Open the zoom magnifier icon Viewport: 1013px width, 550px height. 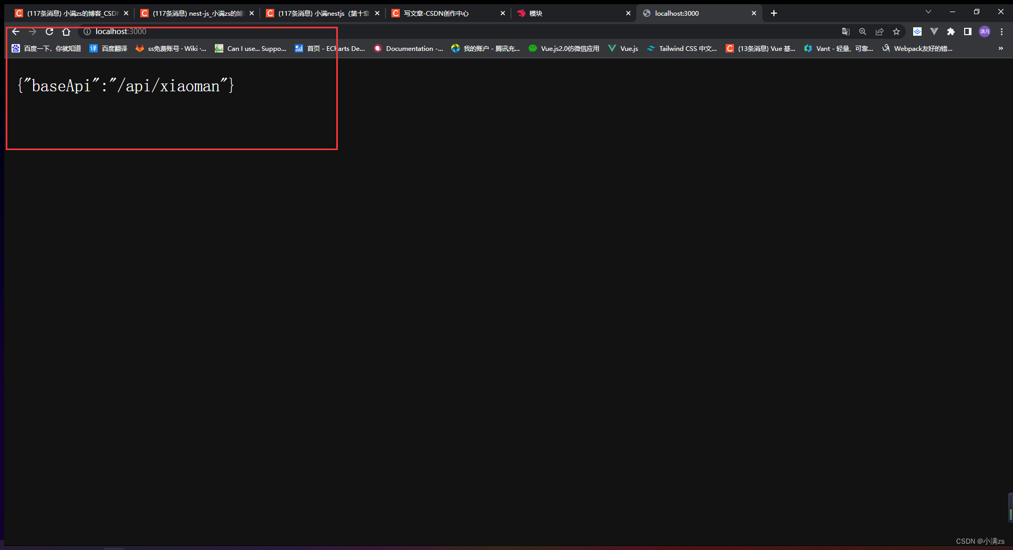click(x=863, y=31)
